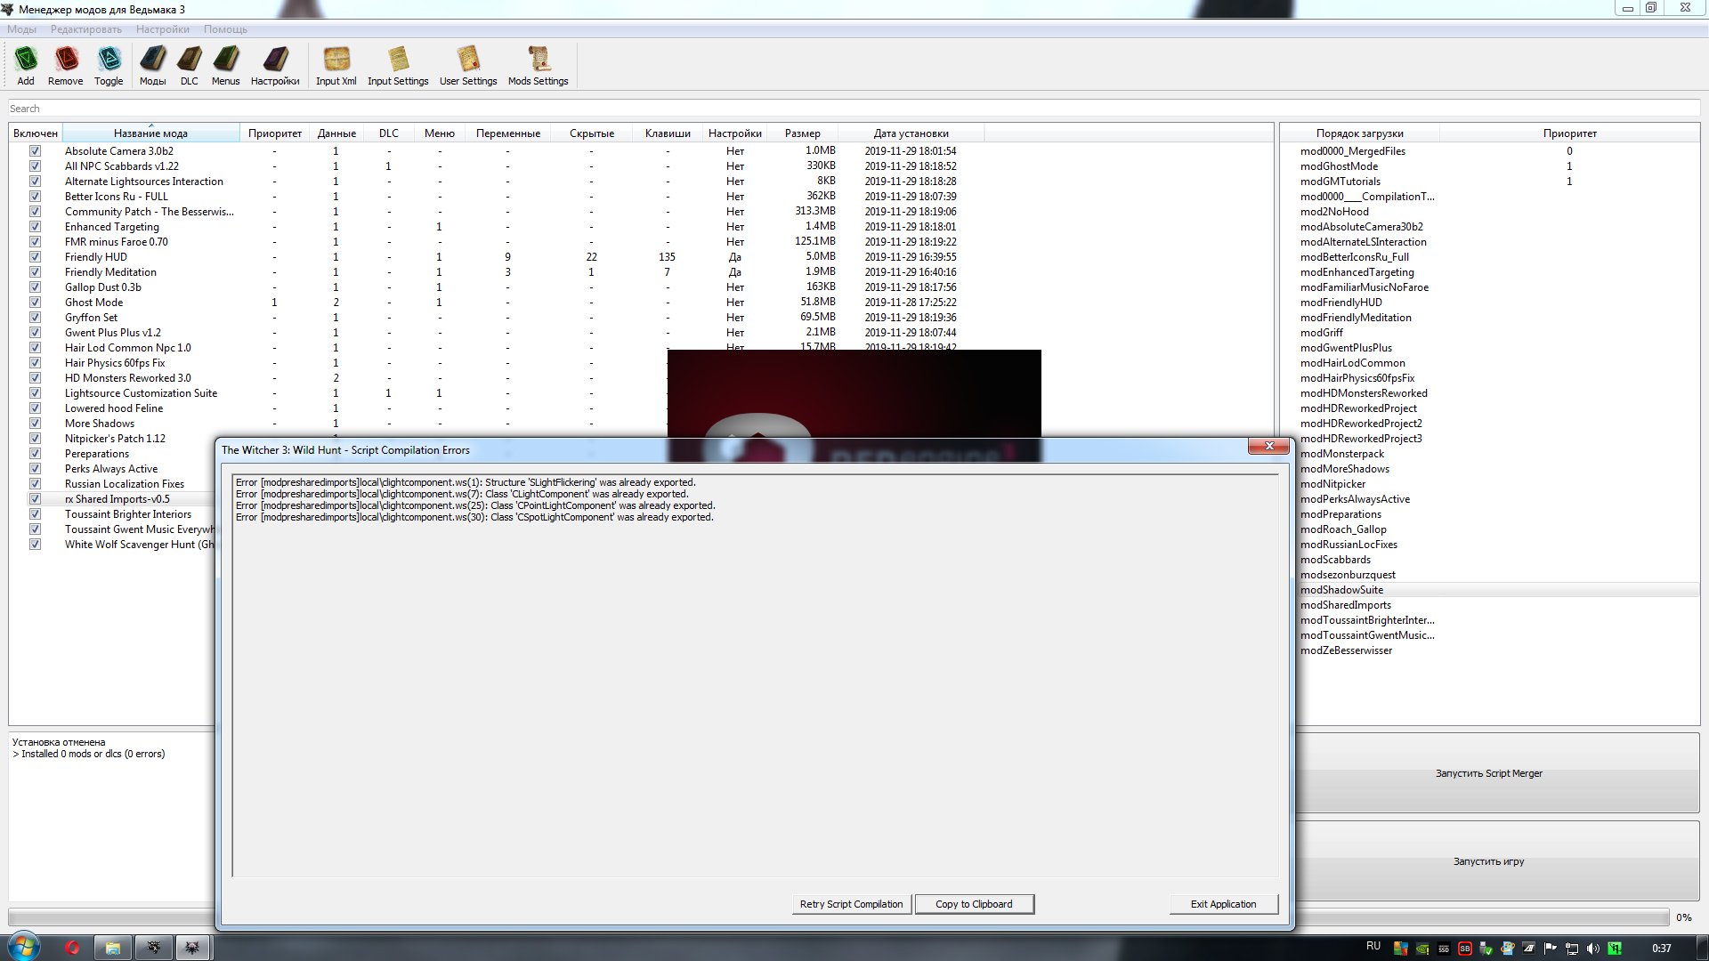Focus the Search input field

[x=854, y=109]
